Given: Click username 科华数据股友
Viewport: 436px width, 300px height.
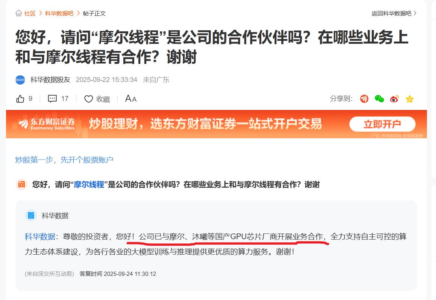Looking at the screenshot, I should click(x=50, y=80).
